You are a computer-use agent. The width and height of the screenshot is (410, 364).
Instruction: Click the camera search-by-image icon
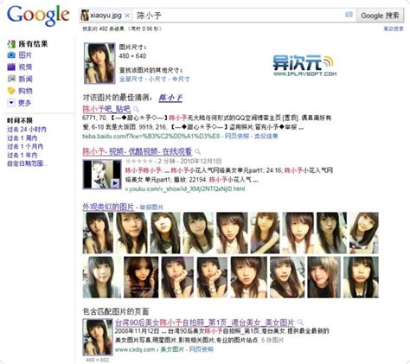pos(349,14)
